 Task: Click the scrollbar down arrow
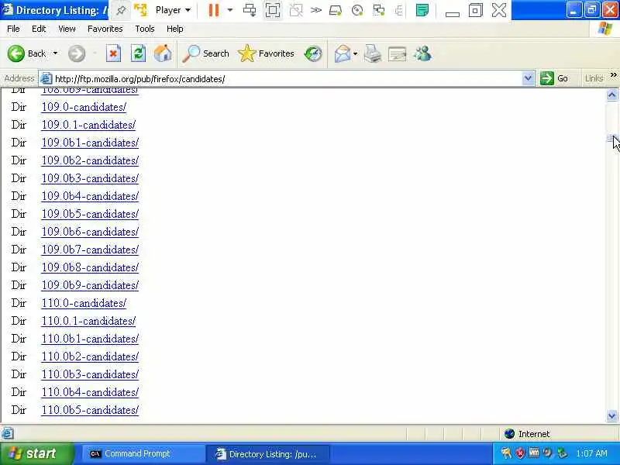pos(611,415)
